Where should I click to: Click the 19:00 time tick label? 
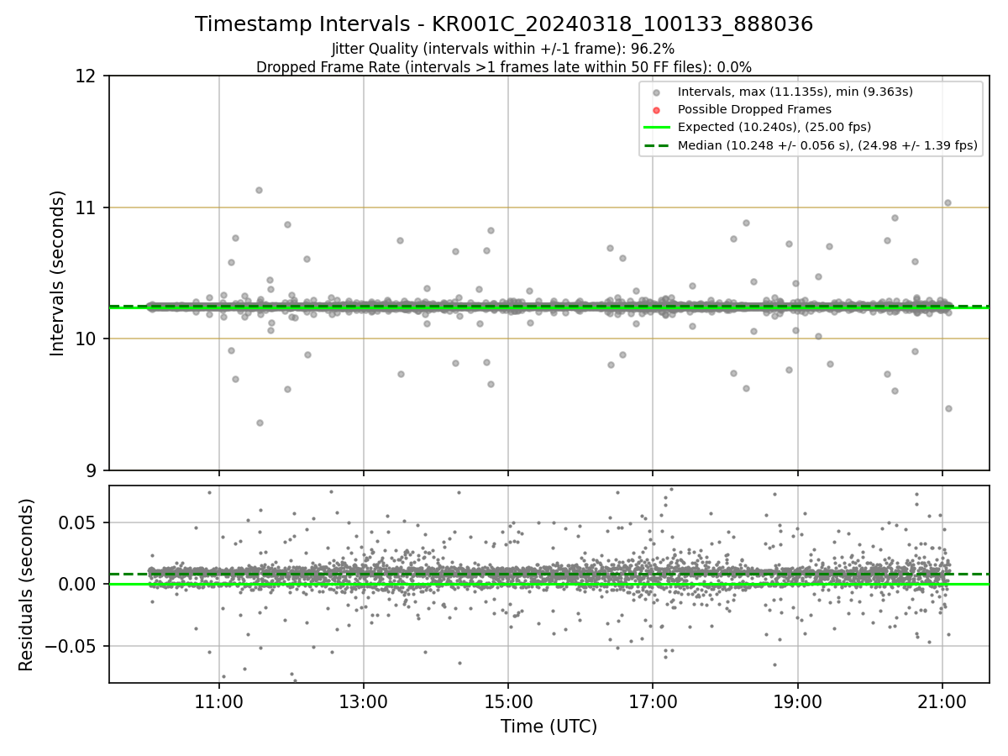[x=797, y=701]
